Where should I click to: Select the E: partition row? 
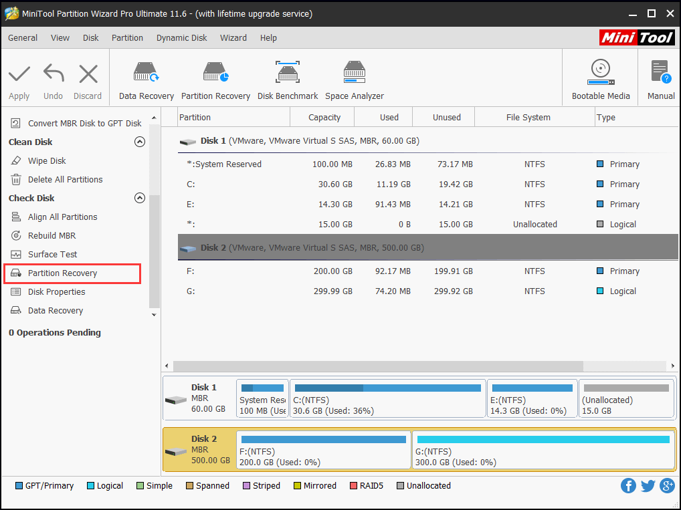[x=427, y=204]
